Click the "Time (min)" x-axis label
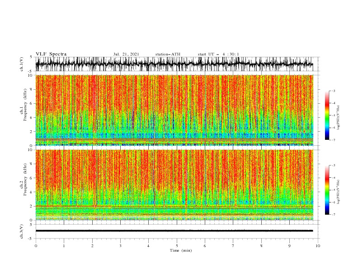 click(x=181, y=250)
